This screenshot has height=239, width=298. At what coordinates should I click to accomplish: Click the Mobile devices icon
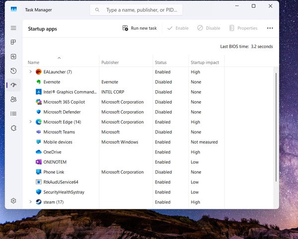click(39, 142)
